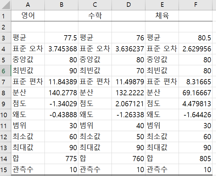Click the 체육 cell in row 1

pos(162,16)
